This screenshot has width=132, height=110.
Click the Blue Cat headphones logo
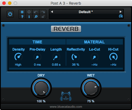click(x=66, y=96)
